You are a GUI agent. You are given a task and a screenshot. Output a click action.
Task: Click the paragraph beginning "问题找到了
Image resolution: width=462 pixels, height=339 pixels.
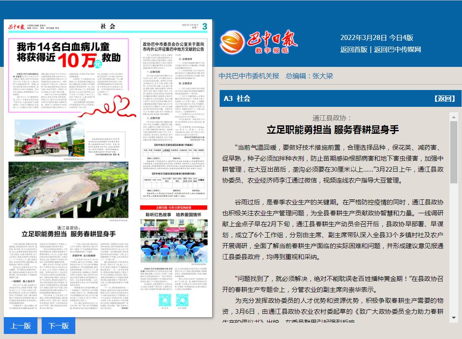pyautogui.click(x=333, y=284)
